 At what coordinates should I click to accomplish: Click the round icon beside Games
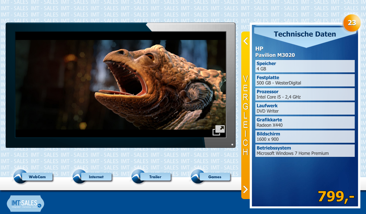[198, 177]
